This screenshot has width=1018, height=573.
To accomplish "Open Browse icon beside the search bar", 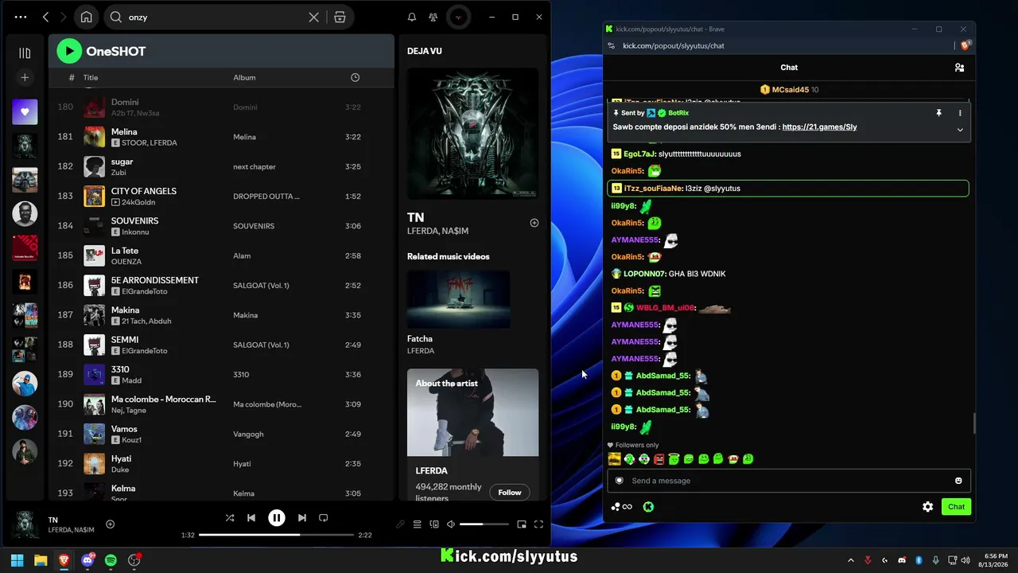I will pyautogui.click(x=340, y=17).
